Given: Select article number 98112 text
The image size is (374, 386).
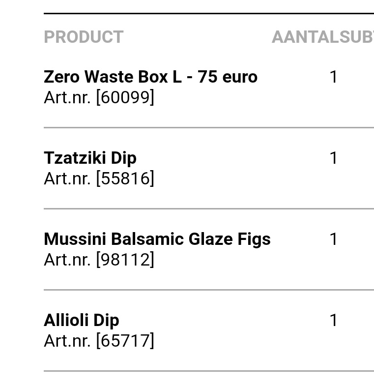Looking at the screenshot, I should 125,260.
